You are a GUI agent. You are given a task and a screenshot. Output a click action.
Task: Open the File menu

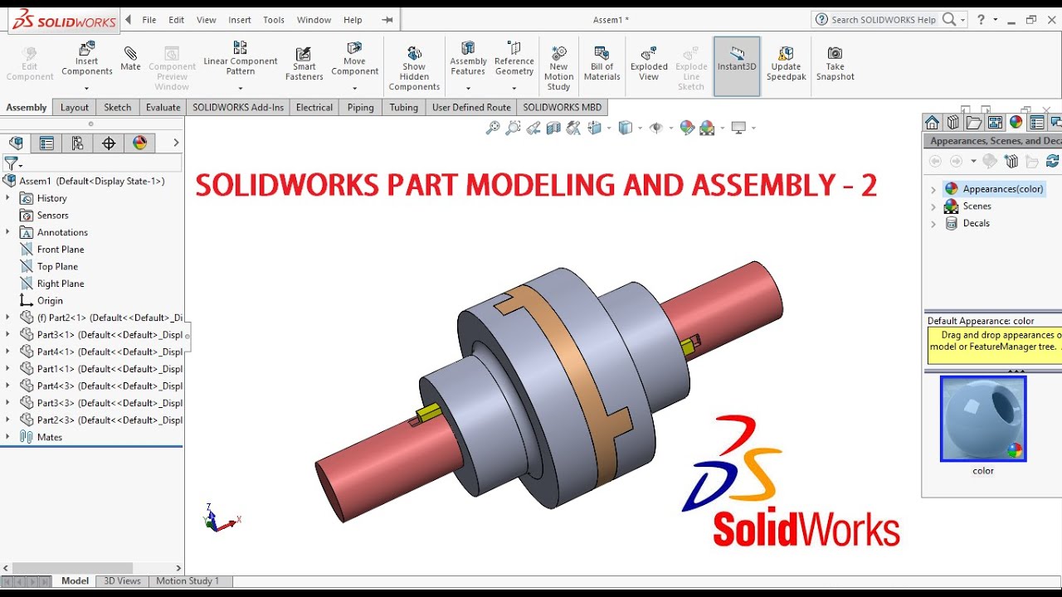(x=149, y=20)
